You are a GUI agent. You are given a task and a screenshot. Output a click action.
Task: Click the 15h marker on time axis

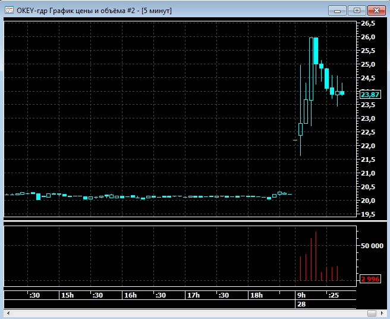67,295
